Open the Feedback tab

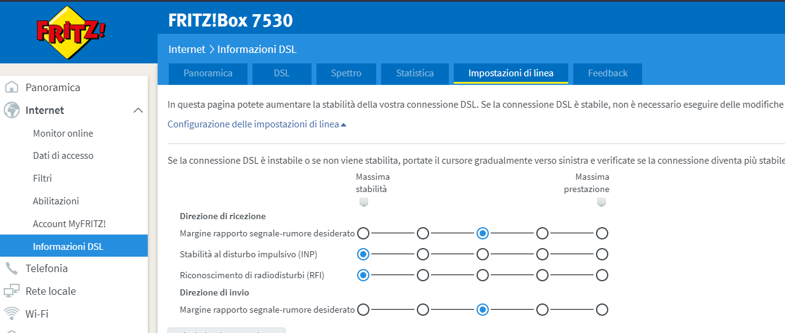tap(608, 73)
